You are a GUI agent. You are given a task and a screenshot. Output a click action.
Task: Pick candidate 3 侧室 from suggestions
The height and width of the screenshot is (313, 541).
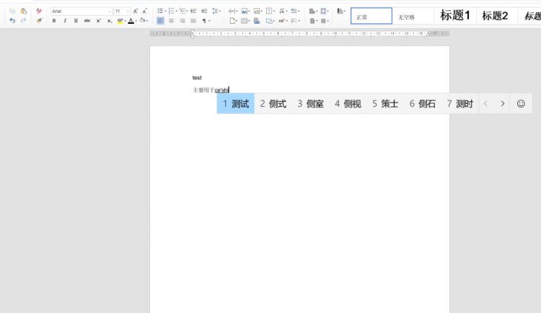[x=311, y=104]
